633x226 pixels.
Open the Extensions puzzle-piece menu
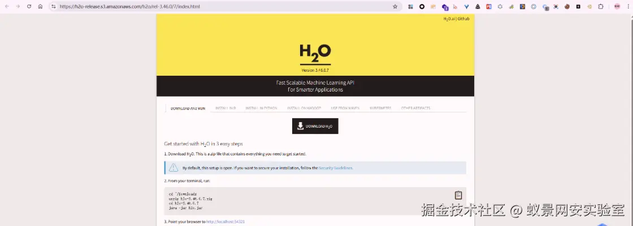601,6
